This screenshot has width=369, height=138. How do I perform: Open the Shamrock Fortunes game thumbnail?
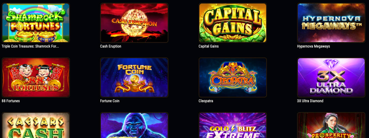pos(36,23)
